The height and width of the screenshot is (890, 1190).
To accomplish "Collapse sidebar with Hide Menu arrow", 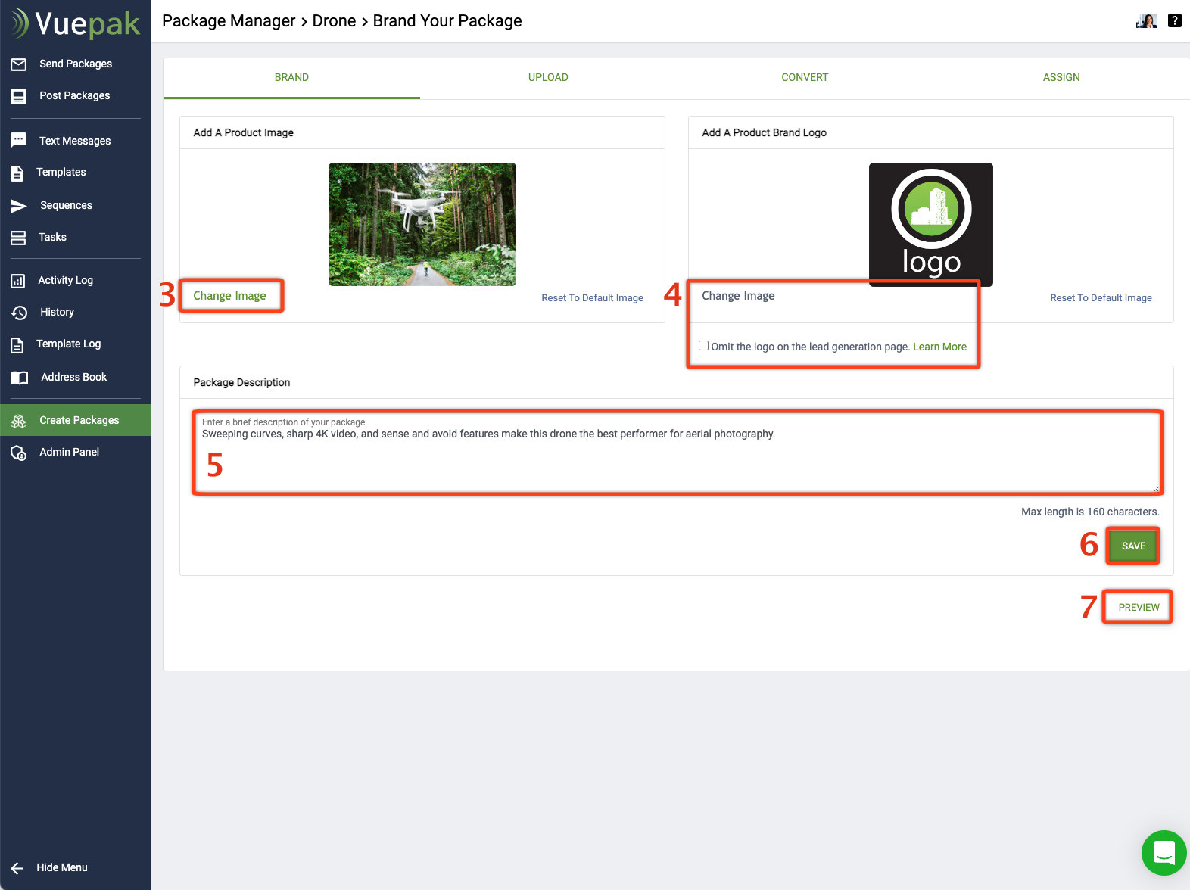I will pyautogui.click(x=18, y=868).
